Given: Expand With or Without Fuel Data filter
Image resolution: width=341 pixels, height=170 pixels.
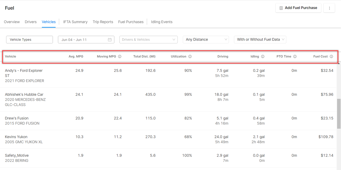Looking at the screenshot, I should click(260, 40).
